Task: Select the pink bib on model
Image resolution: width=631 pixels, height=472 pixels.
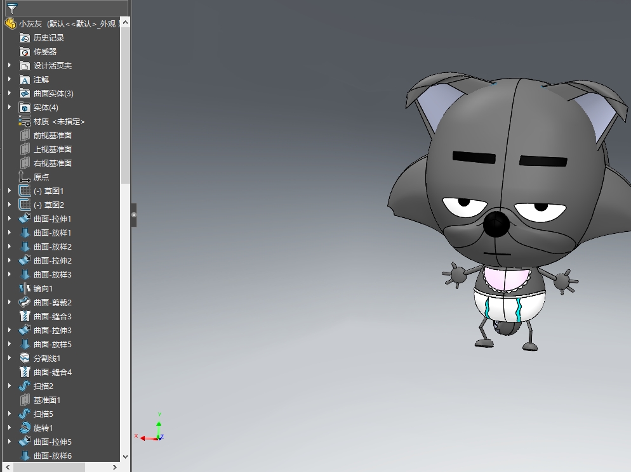Action: (505, 280)
